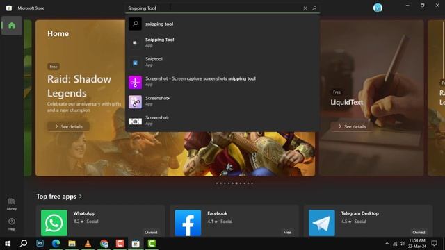
Task: Open the Help section in the sidebar
Action: [x=12, y=224]
